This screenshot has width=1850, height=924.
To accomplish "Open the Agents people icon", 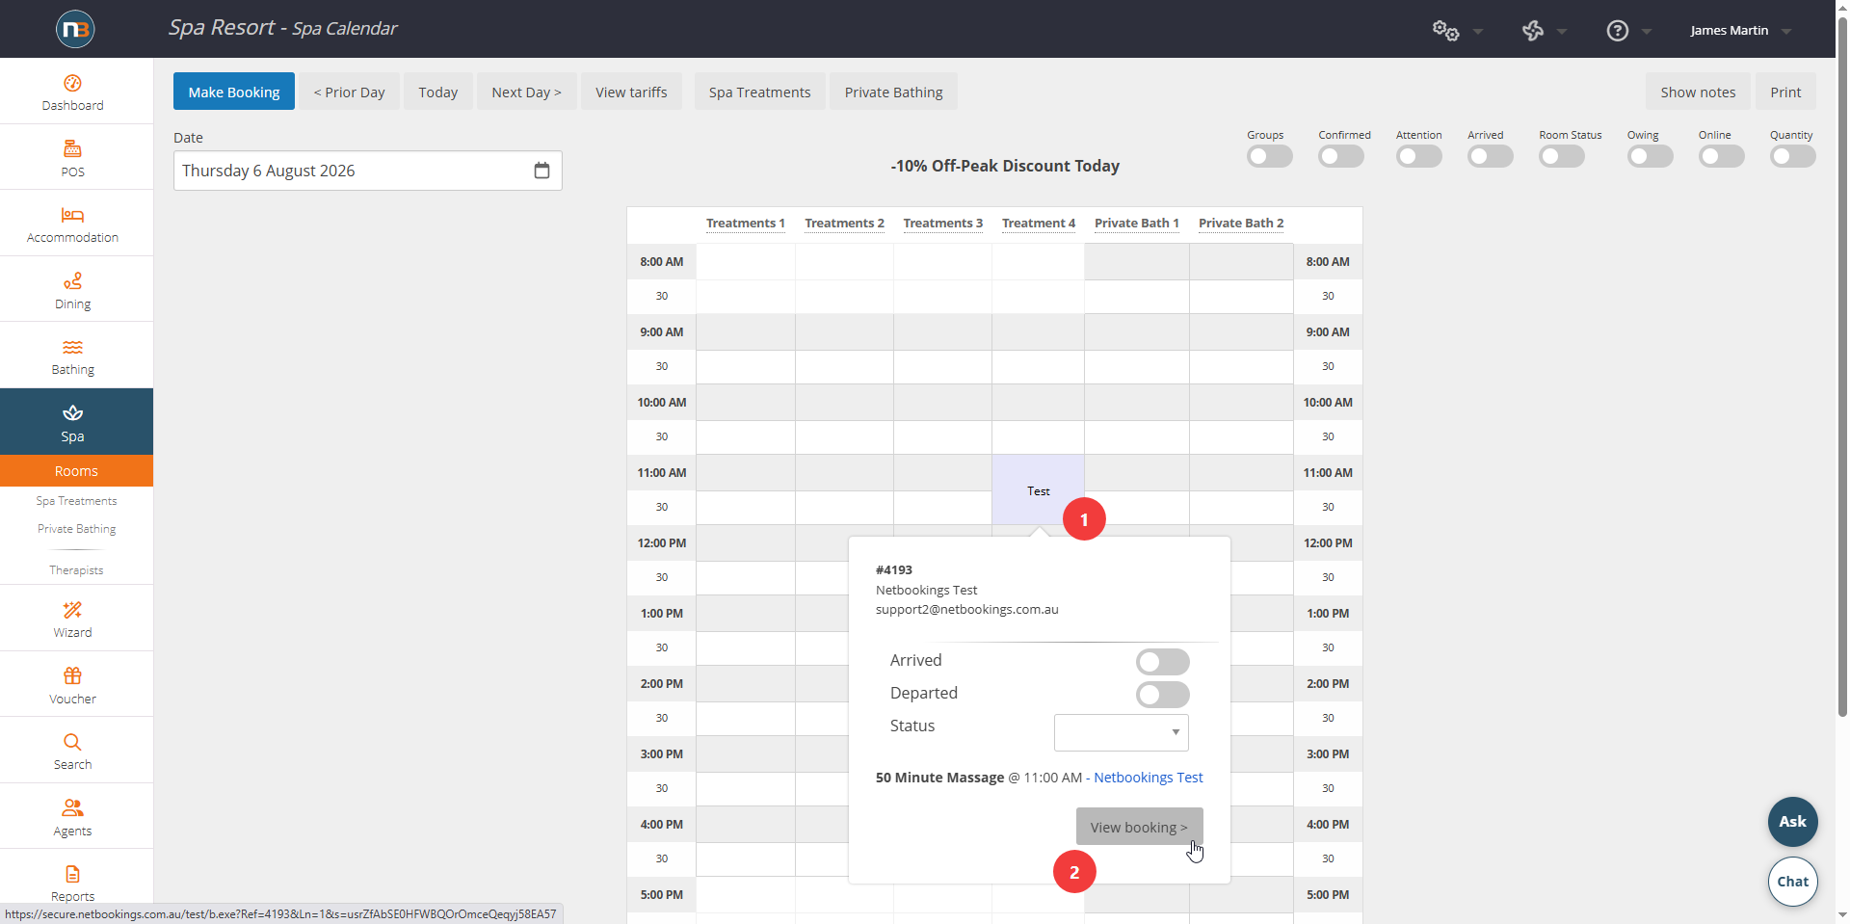I will click(72, 807).
